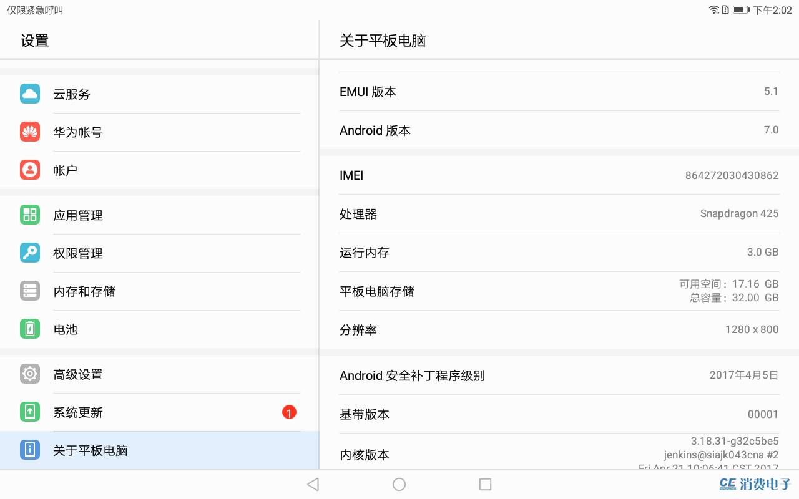The image size is (799, 499).
Task: Tap the Huawei ID (华为帐号) icon
Action: click(x=29, y=132)
